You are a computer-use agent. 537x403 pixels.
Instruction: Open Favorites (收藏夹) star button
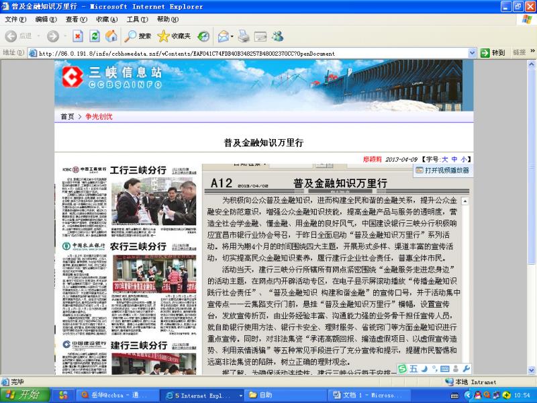[x=174, y=36]
